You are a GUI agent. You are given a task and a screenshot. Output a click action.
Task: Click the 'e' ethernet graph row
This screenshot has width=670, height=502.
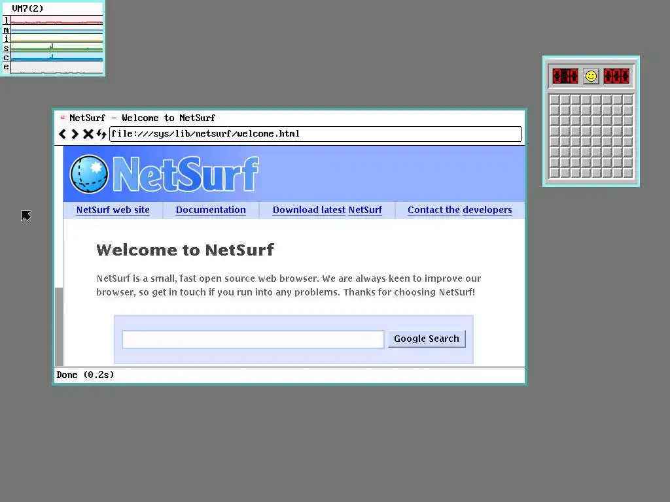(x=52, y=67)
